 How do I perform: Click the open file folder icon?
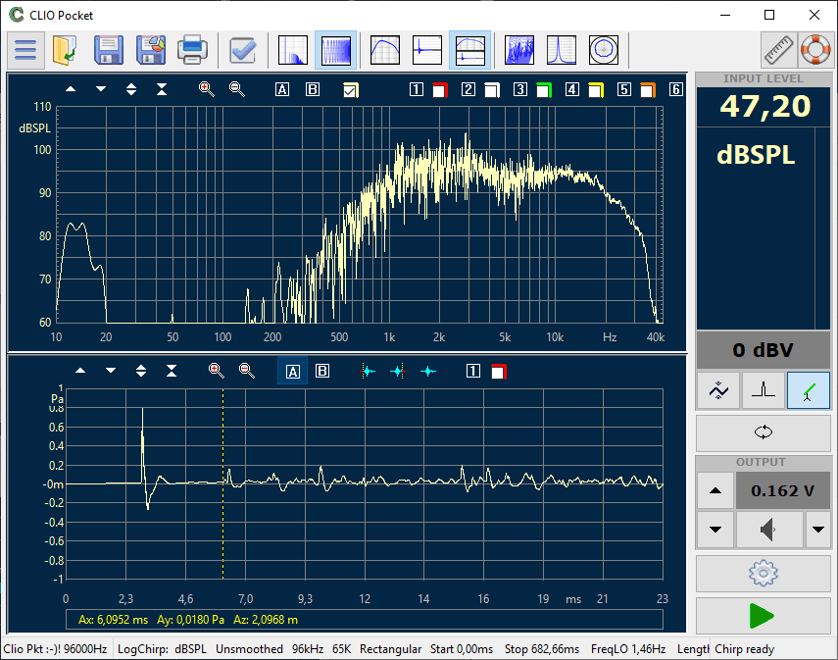66,49
